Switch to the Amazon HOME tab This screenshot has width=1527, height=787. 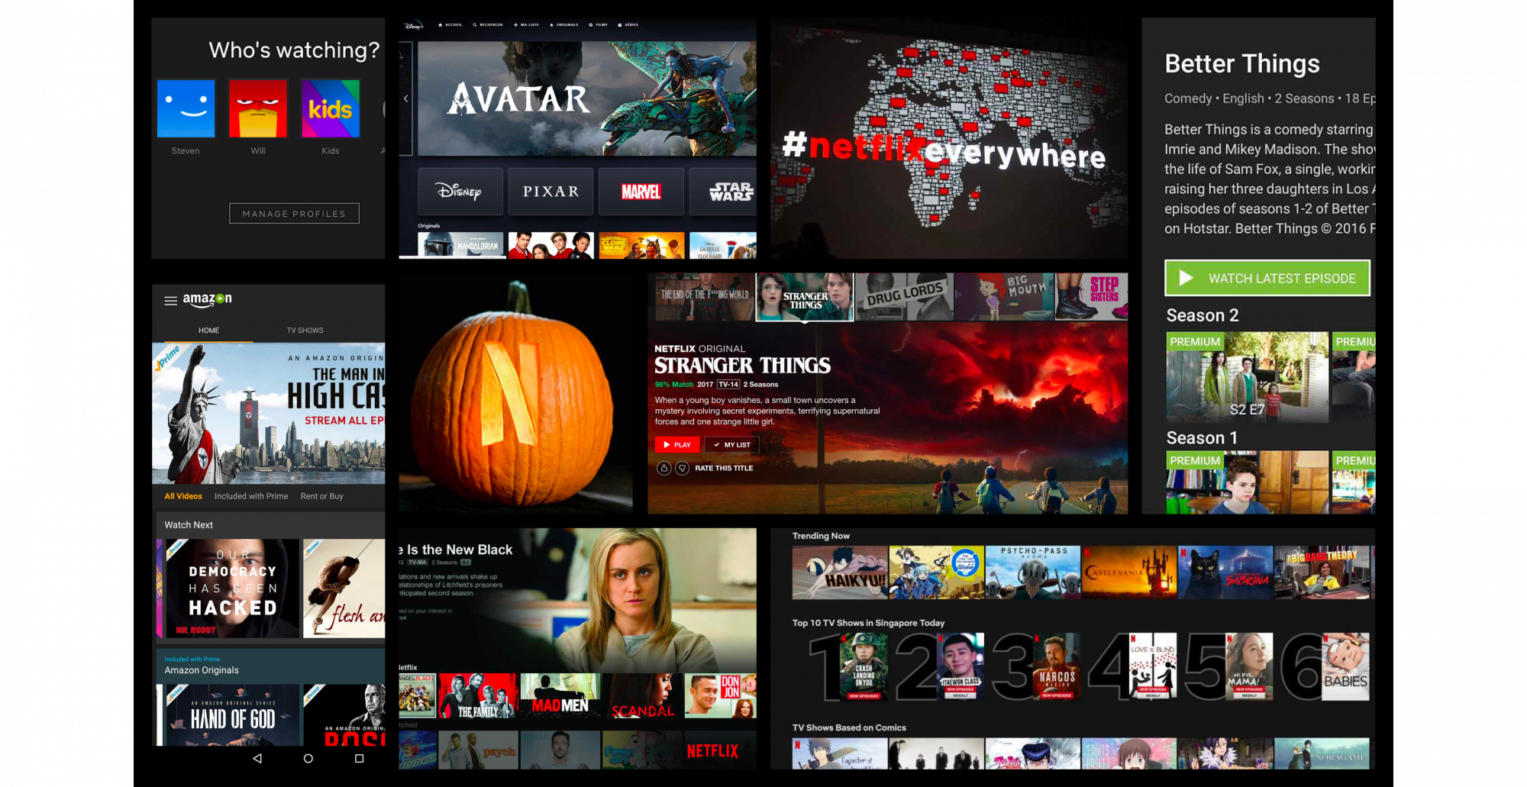point(208,331)
